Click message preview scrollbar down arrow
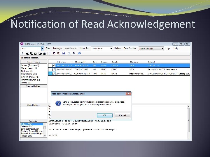The height and width of the screenshot is (157, 210). 188,138
